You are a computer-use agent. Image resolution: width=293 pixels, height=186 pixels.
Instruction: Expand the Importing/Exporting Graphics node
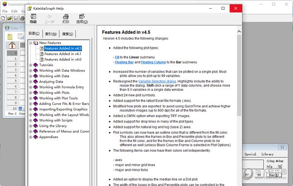coord(30,109)
